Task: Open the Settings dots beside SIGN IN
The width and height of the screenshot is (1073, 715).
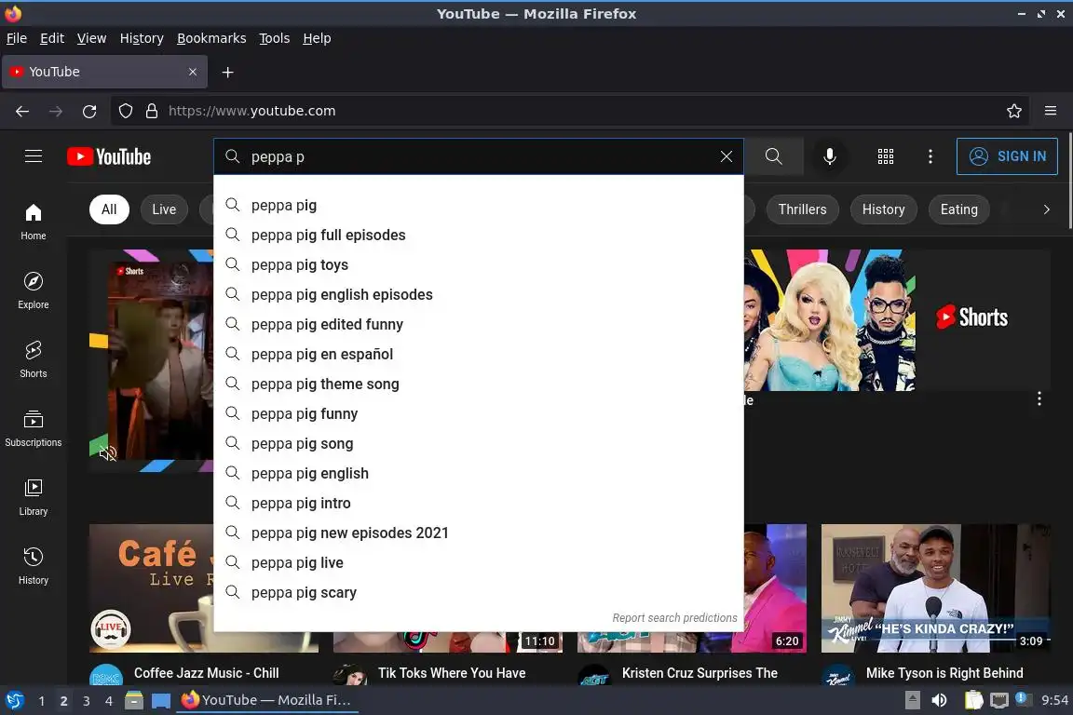Action: 930,156
